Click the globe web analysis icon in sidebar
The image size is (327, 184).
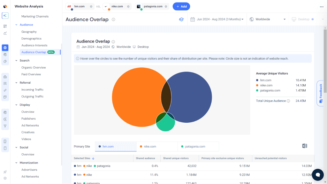point(4,48)
